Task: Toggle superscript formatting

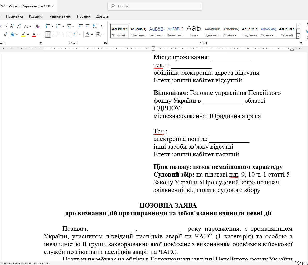Action: (5, 35)
